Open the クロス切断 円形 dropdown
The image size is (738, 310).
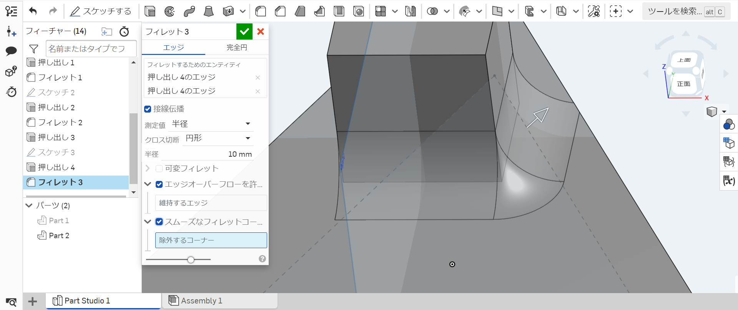tap(218, 138)
